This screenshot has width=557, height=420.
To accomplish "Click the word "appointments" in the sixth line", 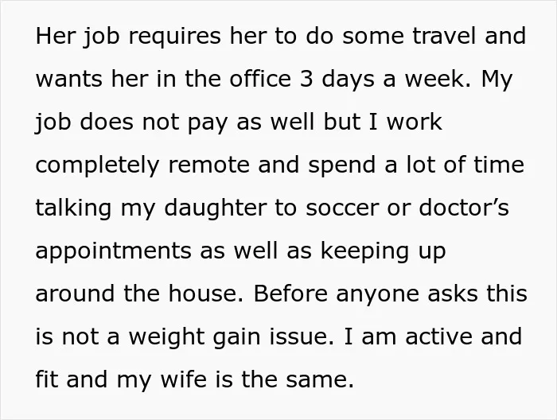I will click(113, 251).
